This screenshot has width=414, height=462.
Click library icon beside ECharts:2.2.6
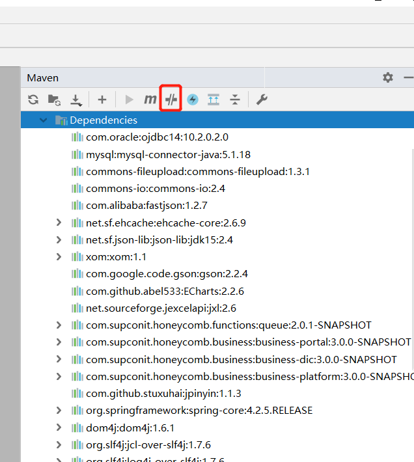77,291
